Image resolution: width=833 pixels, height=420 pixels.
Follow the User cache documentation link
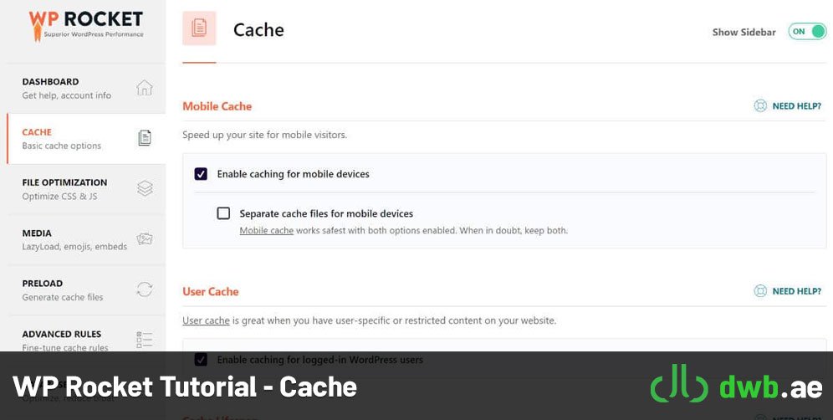(206, 320)
